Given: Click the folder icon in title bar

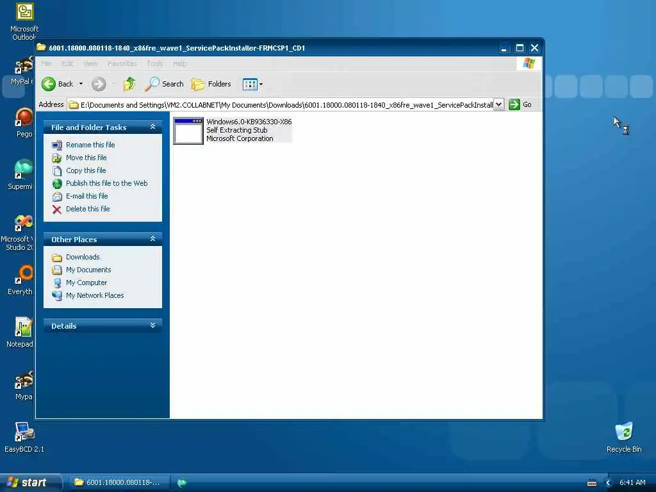Looking at the screenshot, I should coord(41,47).
